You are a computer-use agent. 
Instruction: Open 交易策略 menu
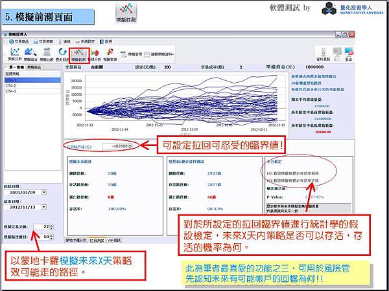point(43,41)
